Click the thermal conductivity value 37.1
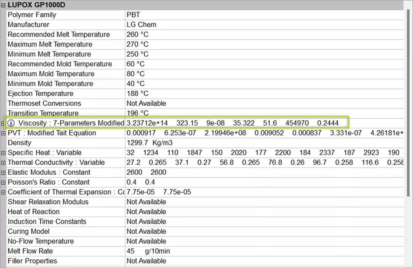Viewport: 413px width, 268px height. click(182, 162)
